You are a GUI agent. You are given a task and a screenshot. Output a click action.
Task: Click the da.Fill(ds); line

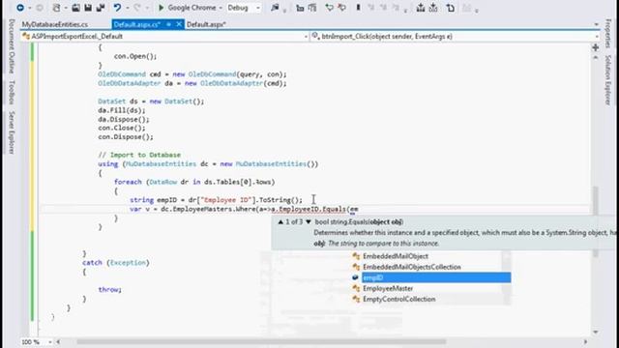coord(122,110)
